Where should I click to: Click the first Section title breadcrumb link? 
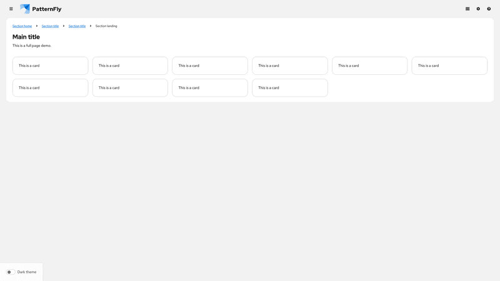click(50, 26)
